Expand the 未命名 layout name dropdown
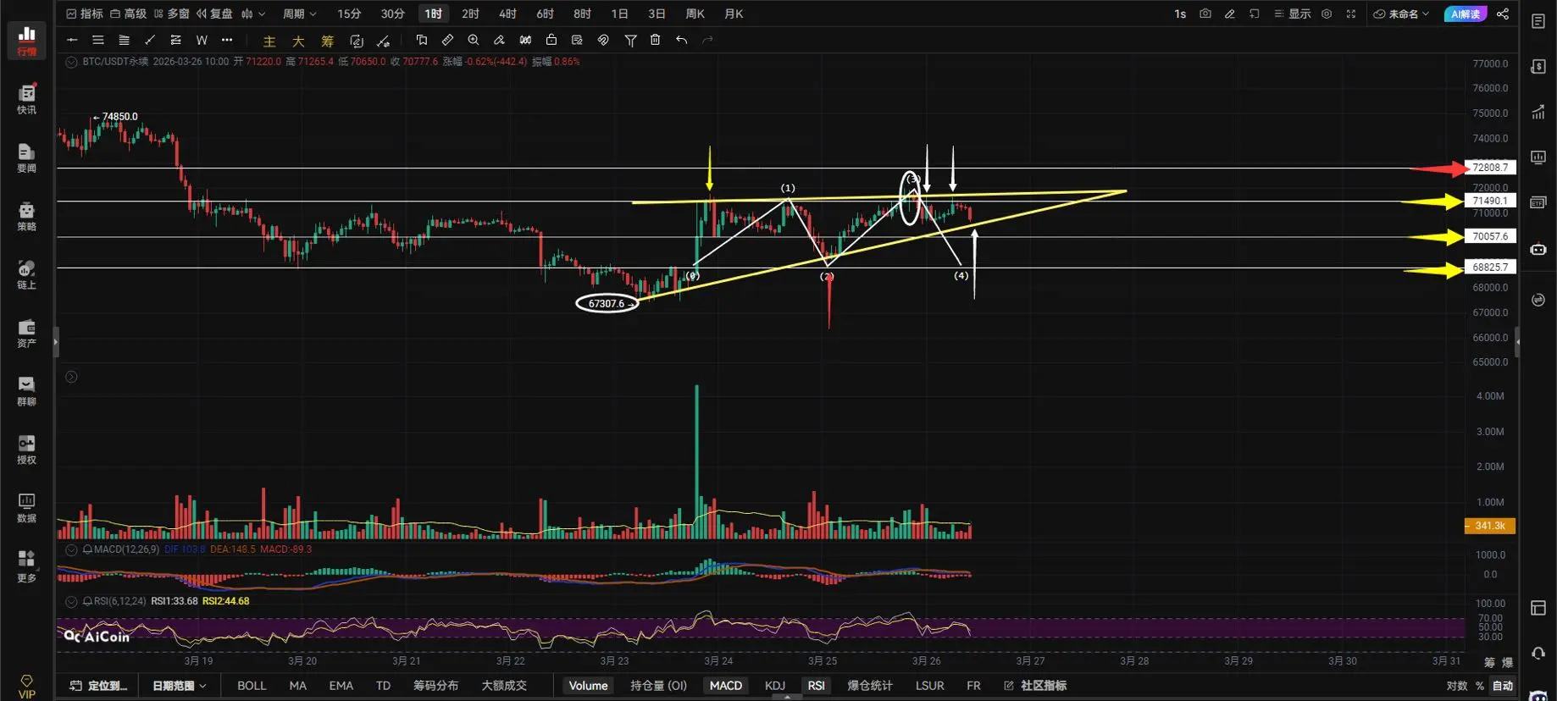The height and width of the screenshot is (701, 1557). click(x=1401, y=14)
